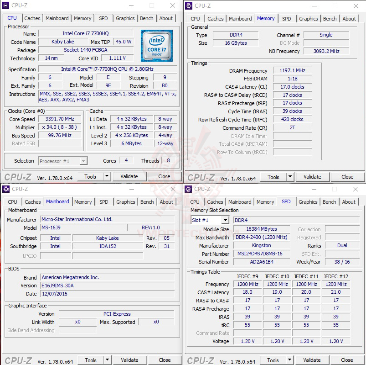The height and width of the screenshot is (365, 366).
Task: Click Tools button in Mainboard window
Action: (91, 360)
